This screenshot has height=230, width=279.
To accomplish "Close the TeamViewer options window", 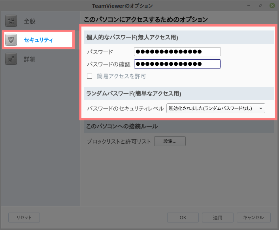I will click(272, 6).
